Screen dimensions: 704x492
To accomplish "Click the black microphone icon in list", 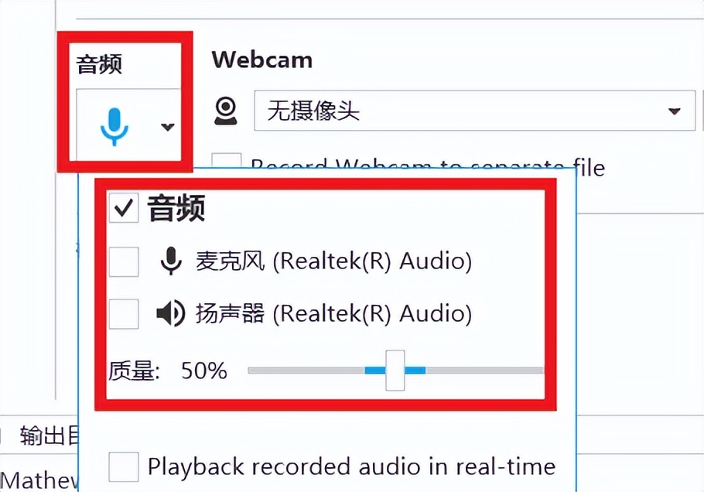I will pyautogui.click(x=171, y=261).
